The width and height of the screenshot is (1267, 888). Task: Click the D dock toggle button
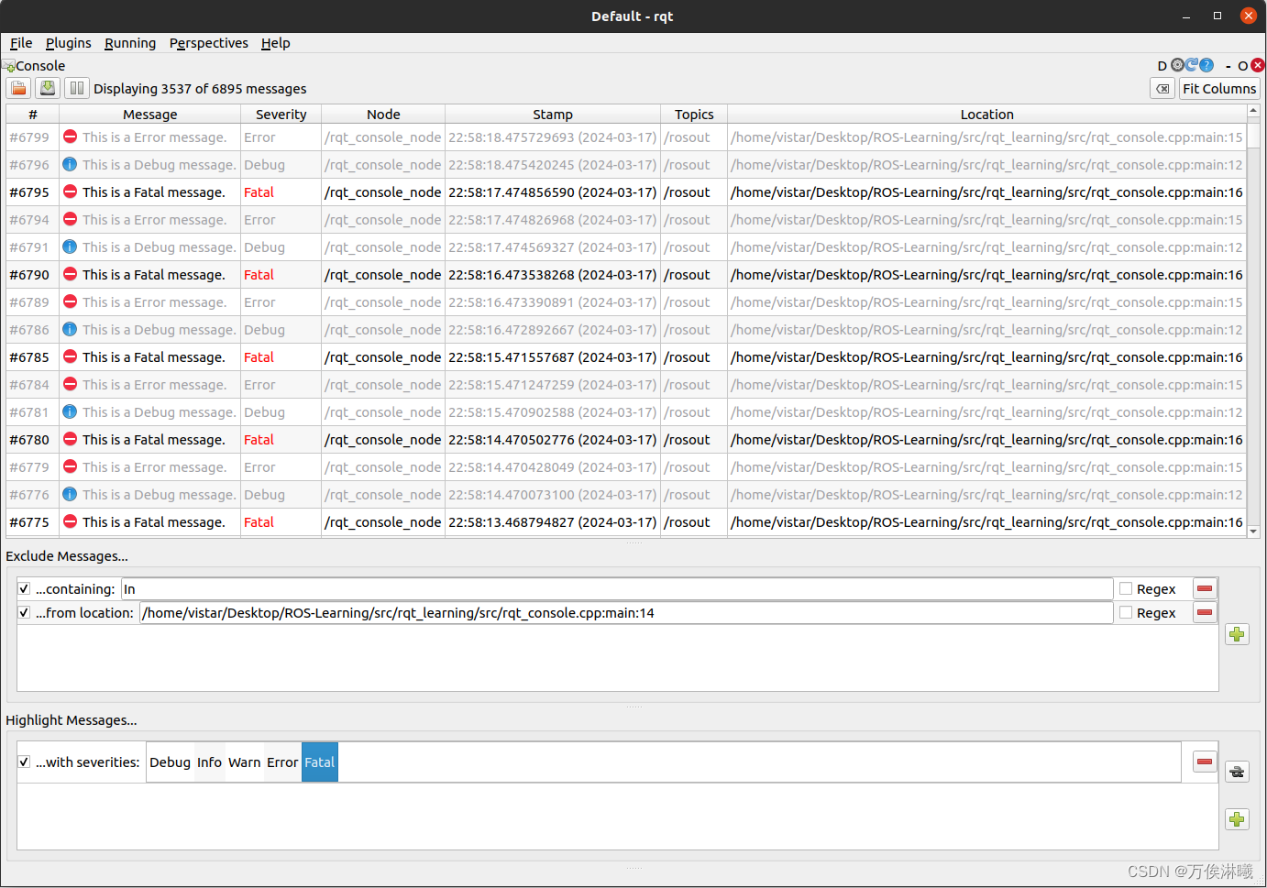coord(1162,66)
